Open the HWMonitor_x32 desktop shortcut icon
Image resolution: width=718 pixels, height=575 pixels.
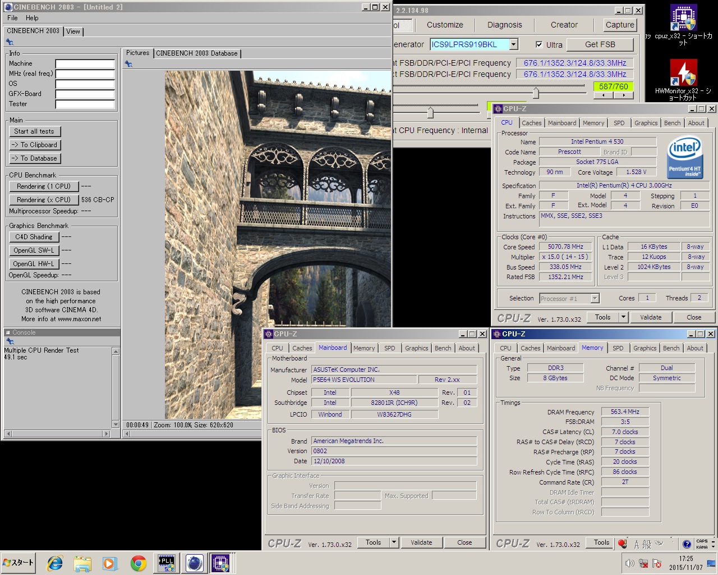coord(683,72)
